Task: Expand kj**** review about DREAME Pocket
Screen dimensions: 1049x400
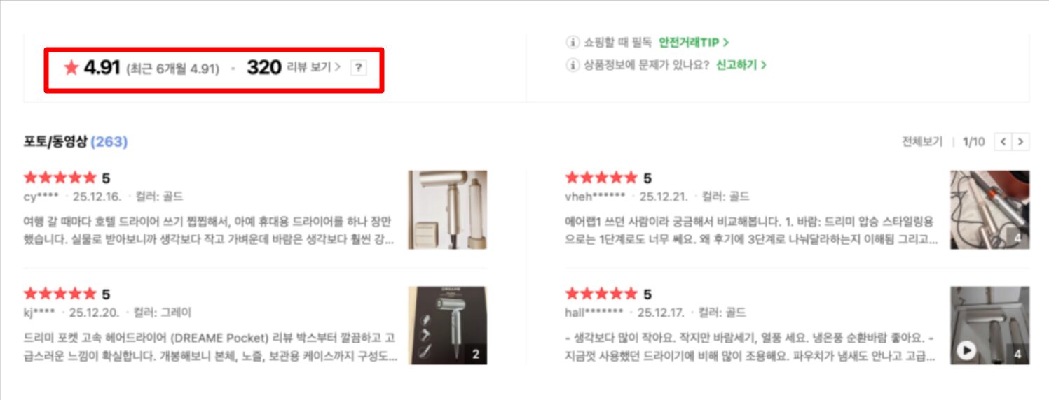Action: (x=209, y=346)
